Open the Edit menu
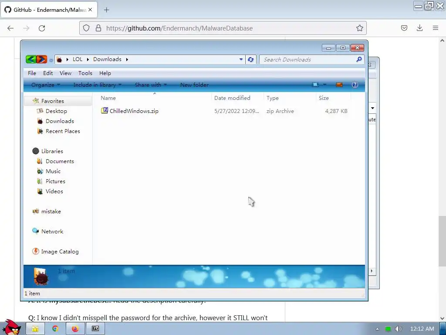446x335 pixels. tap(48, 73)
